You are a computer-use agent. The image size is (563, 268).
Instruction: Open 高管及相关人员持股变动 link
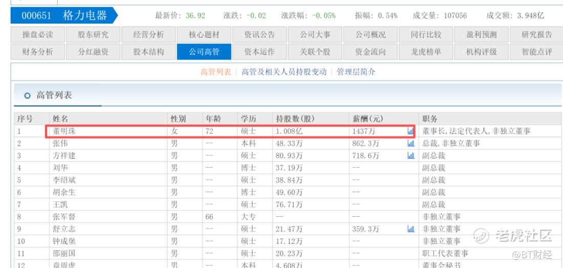coord(284,72)
